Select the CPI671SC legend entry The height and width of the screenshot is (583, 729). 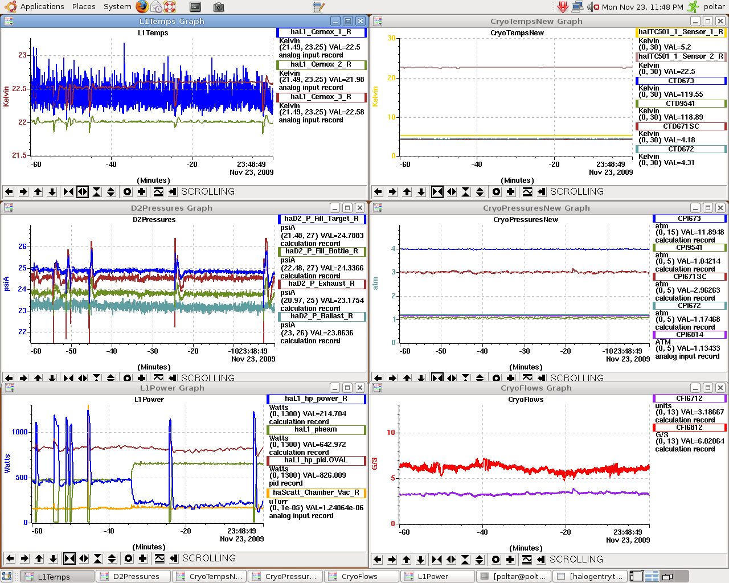(690, 277)
